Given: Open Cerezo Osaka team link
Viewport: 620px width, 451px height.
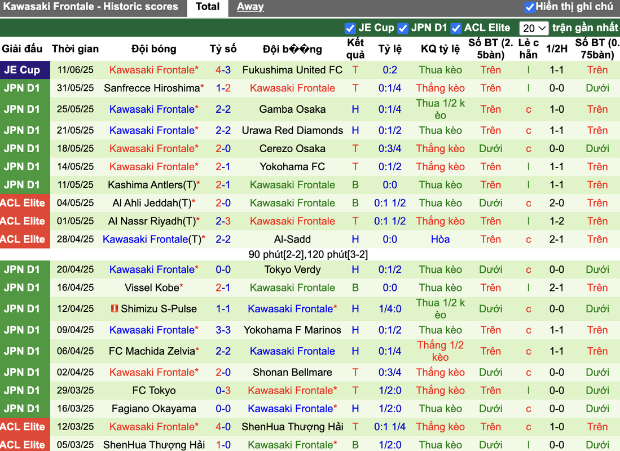Looking at the screenshot, I should coord(292,149).
